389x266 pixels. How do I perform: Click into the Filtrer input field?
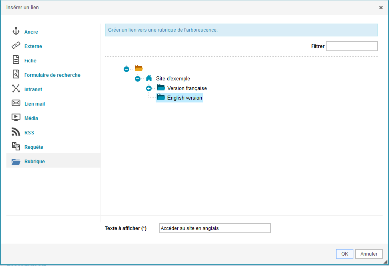click(351, 46)
